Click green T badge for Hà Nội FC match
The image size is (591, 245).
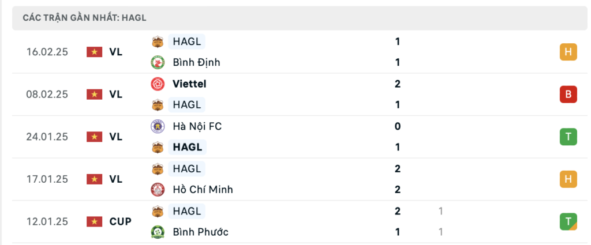coord(568,137)
